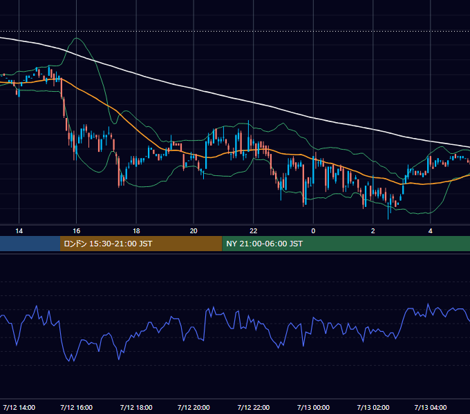Viewport: 470px width, 414px height.
Task: Click the NY 21:00-06:00 JST session band
Action: (346, 244)
